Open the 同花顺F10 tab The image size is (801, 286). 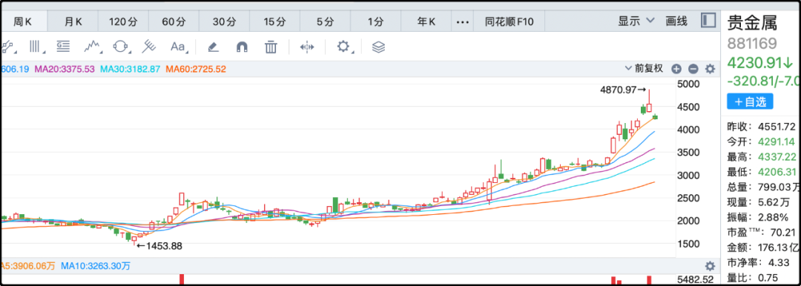coord(509,21)
